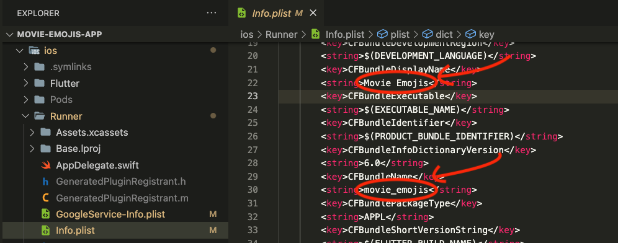The image size is (618, 243).
Task: Open GeneratedPluginRegistrant.h header file icon
Action: pos(46,182)
